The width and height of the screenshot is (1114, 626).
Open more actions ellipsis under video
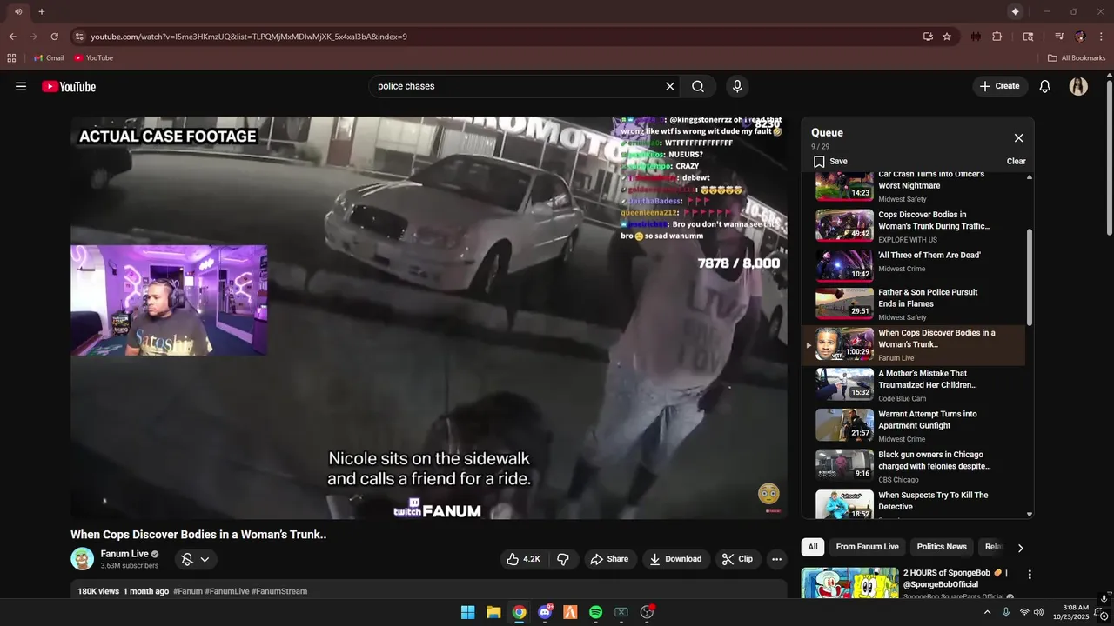(x=777, y=559)
